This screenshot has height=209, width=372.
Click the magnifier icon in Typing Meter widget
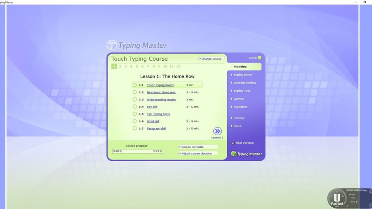pos(347,206)
